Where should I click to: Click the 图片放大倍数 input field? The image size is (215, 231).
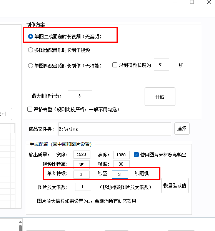coord(83,187)
